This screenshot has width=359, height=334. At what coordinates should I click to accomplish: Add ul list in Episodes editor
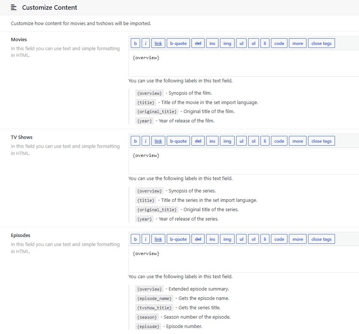[241, 239]
